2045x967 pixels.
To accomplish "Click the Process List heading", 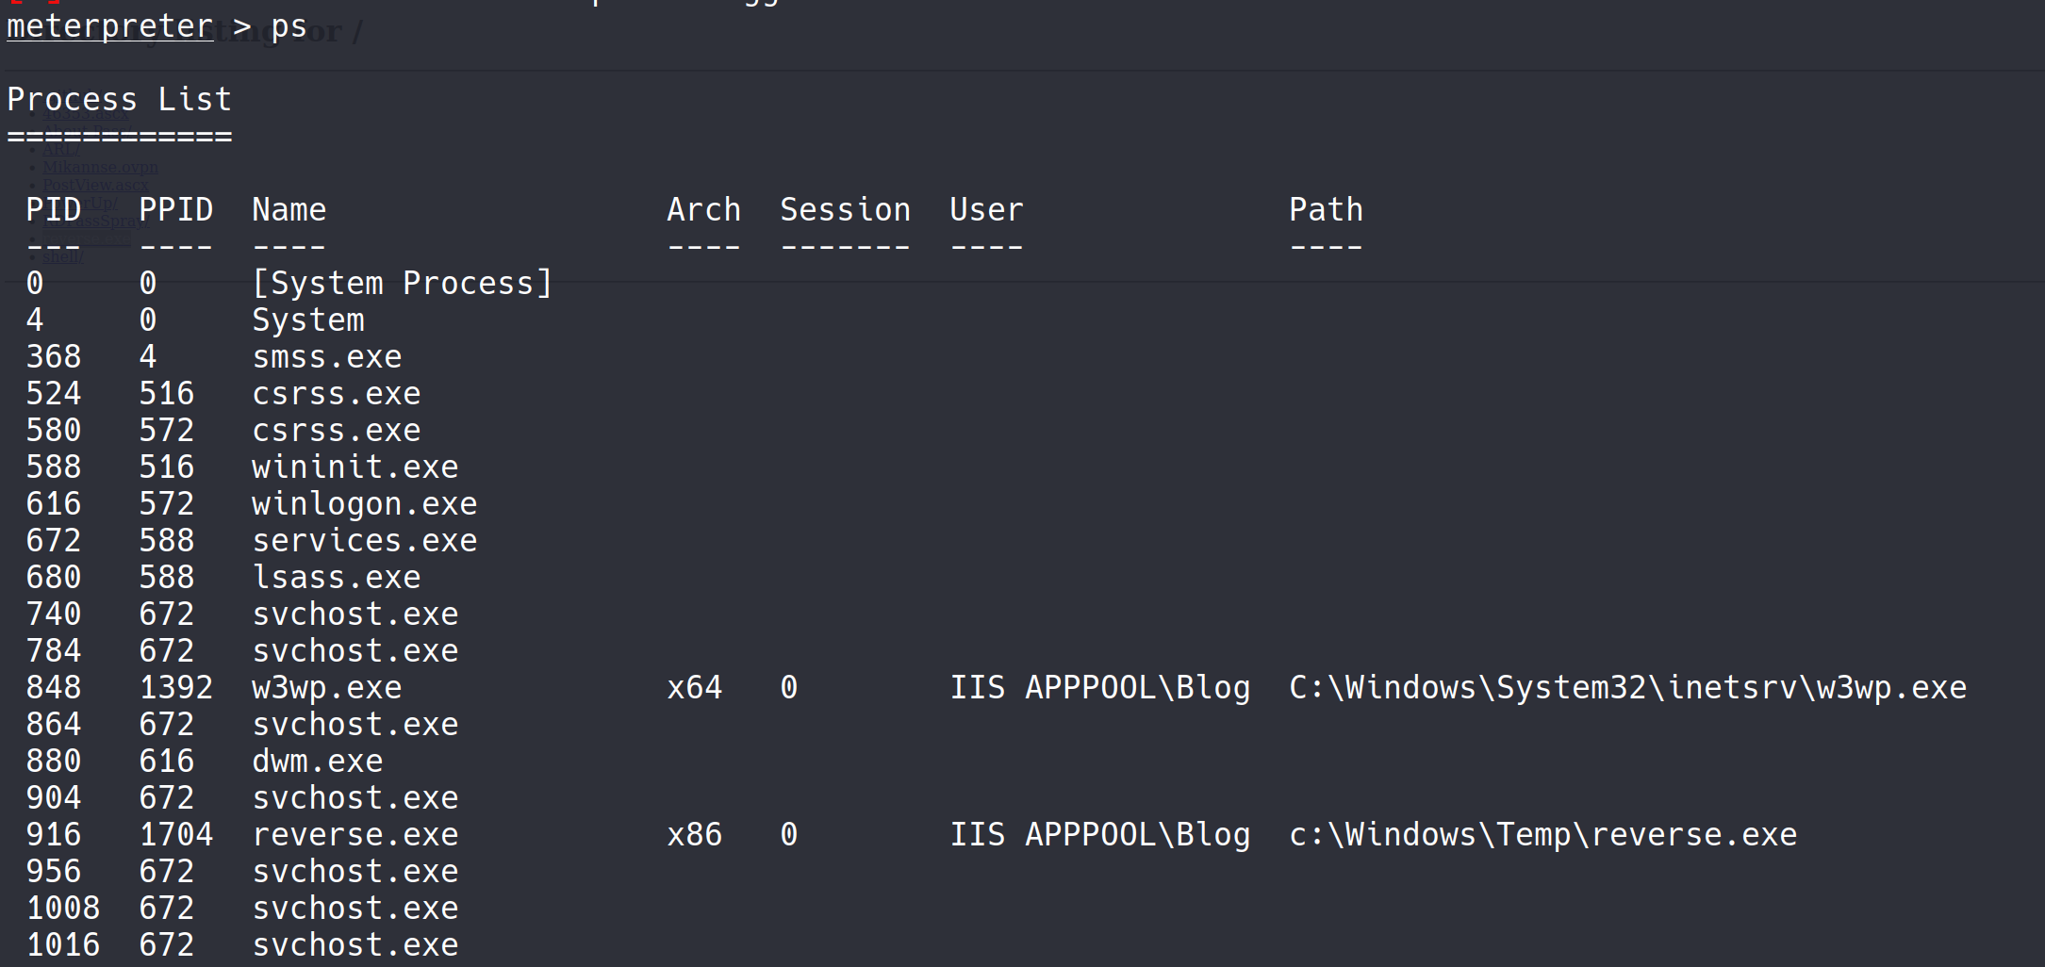I will pyautogui.click(x=119, y=100).
